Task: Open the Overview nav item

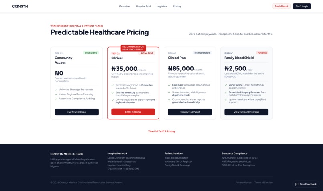Action: coord(124,6)
